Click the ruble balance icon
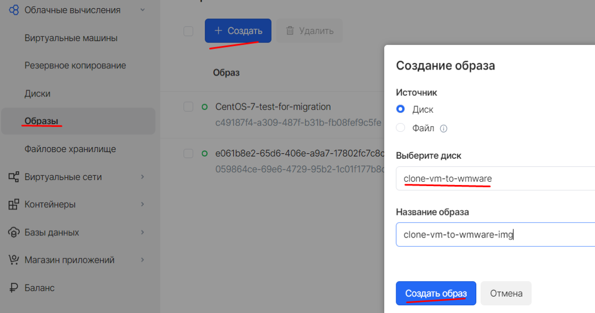Viewport: 595px width, 313px height. pos(14,288)
